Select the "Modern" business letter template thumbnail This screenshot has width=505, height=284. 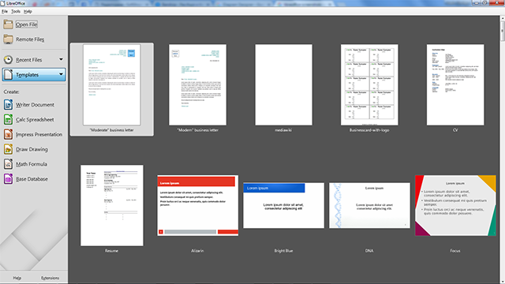(x=198, y=84)
